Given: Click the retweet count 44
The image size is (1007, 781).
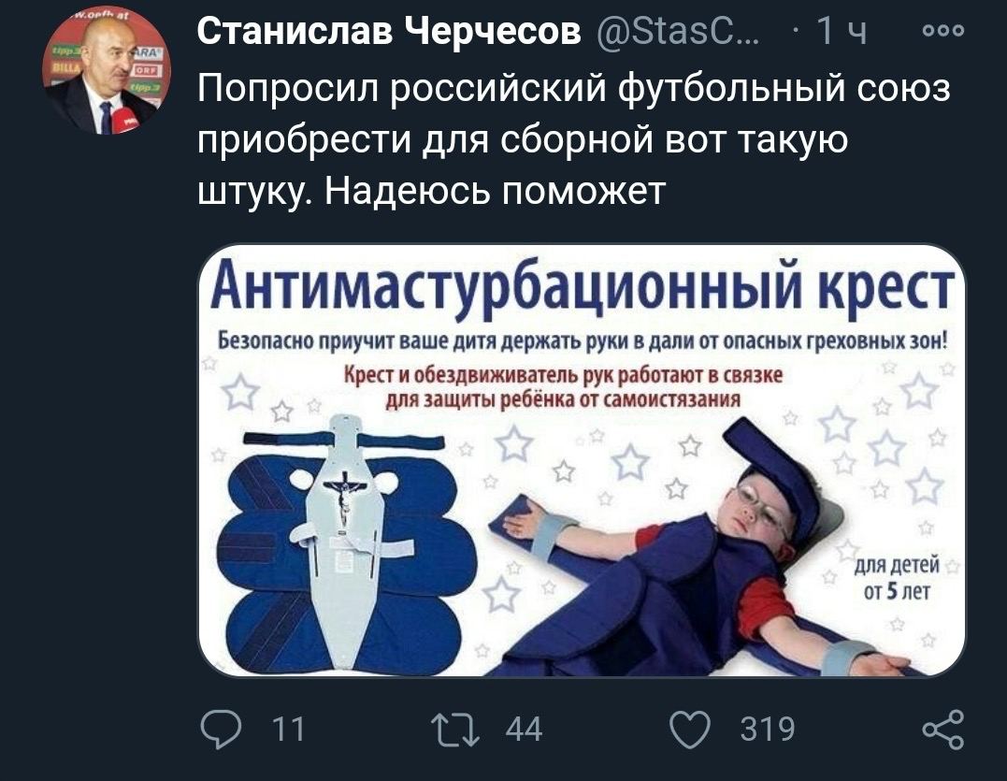Looking at the screenshot, I should click(524, 730).
